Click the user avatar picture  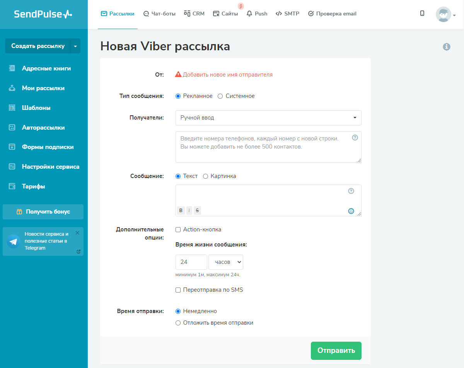click(443, 14)
